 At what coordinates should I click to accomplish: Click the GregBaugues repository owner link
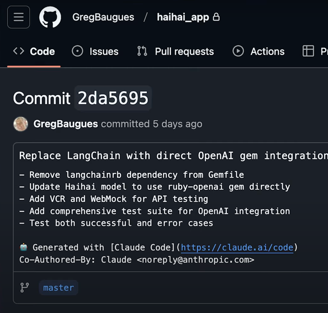point(103,17)
